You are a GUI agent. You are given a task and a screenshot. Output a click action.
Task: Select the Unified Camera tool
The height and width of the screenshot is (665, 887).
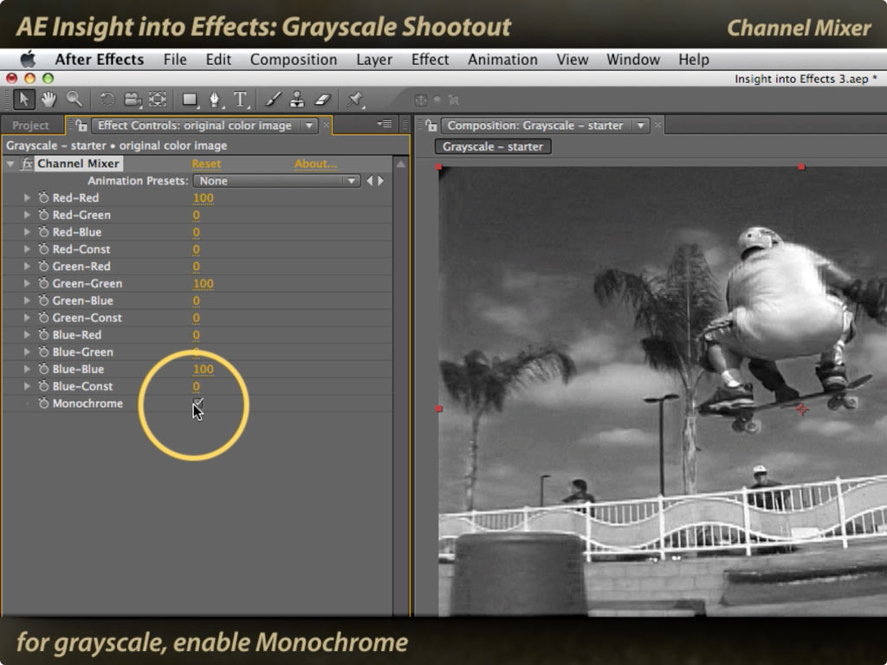(x=133, y=100)
